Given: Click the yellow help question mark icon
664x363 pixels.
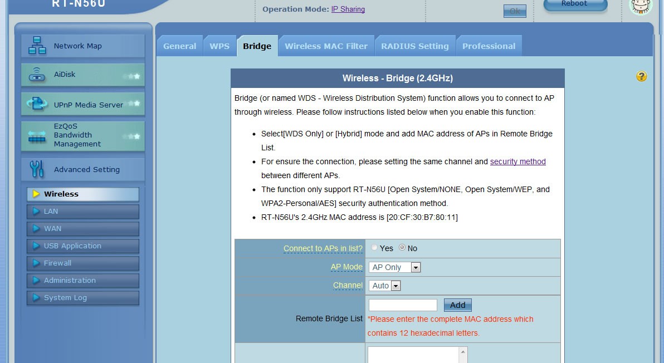Looking at the screenshot, I should click(641, 76).
